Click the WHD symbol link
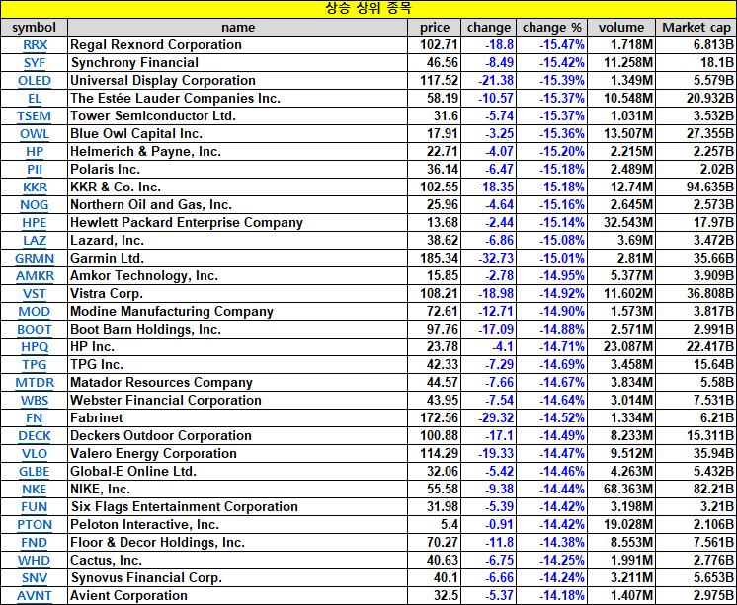This screenshot has width=737, height=605. [35, 561]
